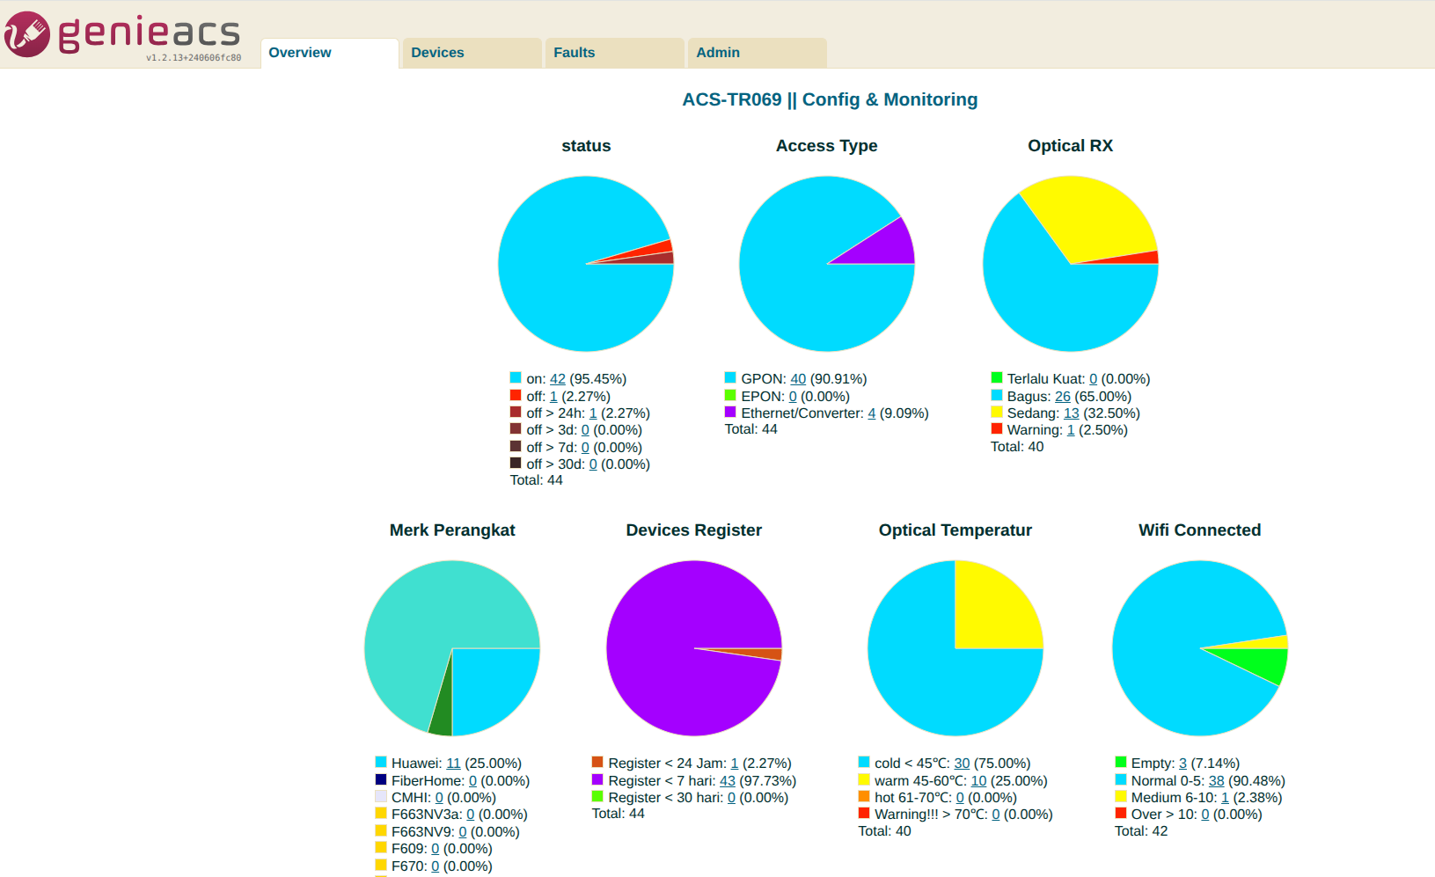
Task: Click the green slice in Wifi Connected chart
Action: 1263,663
